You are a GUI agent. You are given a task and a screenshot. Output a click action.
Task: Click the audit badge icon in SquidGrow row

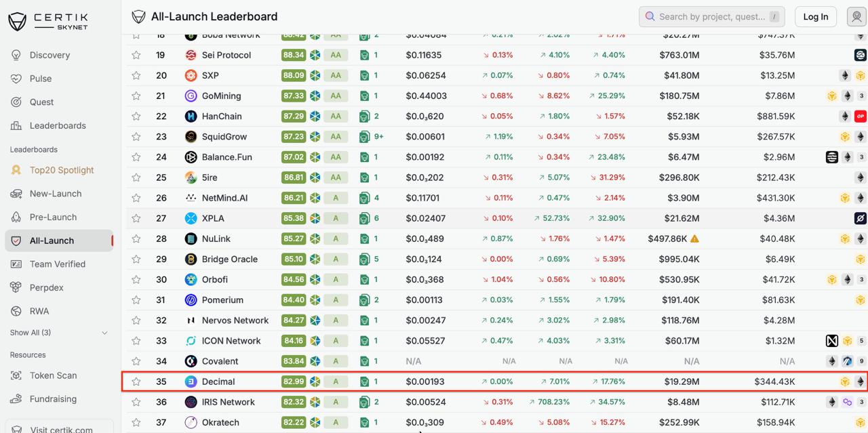(x=365, y=136)
